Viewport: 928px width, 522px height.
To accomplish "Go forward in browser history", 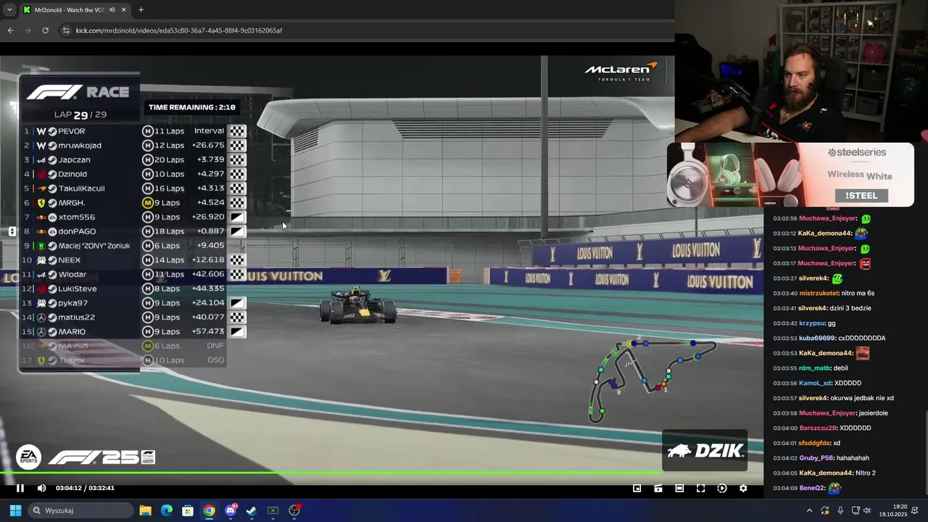I will 28,30.
